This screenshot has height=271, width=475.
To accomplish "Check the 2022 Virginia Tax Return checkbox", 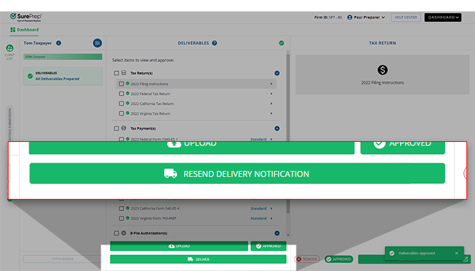I will click(x=121, y=113).
